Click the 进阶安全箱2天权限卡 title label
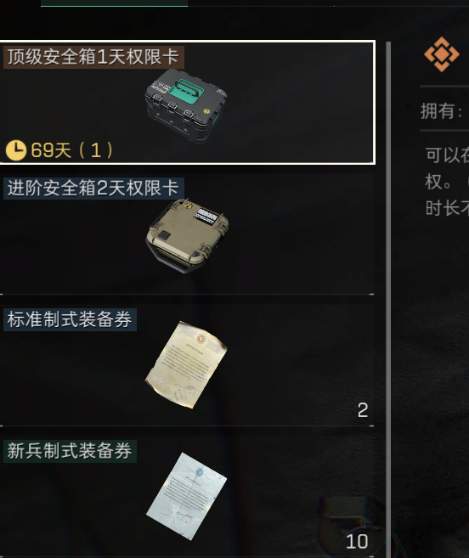Viewport: 469px width, 558px height. [x=93, y=189]
